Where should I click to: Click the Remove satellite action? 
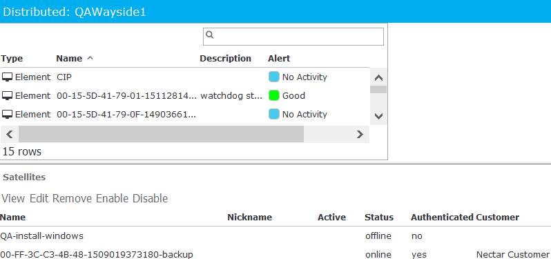click(x=72, y=198)
